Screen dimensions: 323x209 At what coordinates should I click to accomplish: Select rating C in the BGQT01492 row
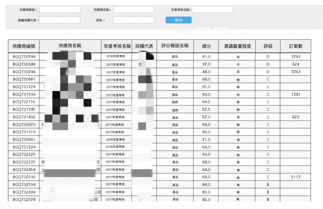coord(268,117)
